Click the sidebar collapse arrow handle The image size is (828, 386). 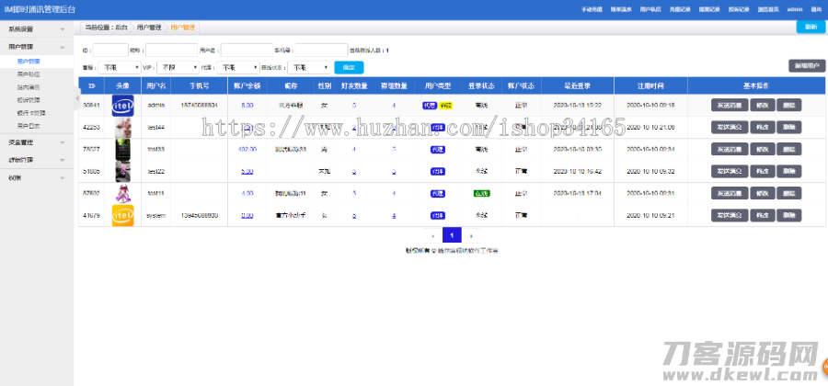click(77, 97)
